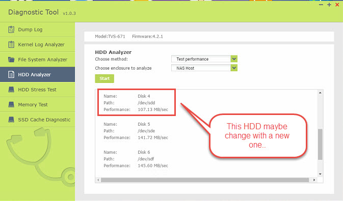Image resolution: width=343 pixels, height=201 pixels.
Task: Maximize the Diagnostic Tool window with plus icon
Action: coord(329,5)
